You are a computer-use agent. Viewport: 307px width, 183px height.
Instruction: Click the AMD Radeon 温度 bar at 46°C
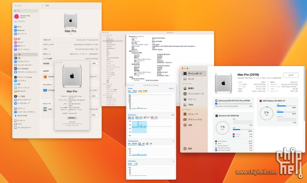coord(286,106)
